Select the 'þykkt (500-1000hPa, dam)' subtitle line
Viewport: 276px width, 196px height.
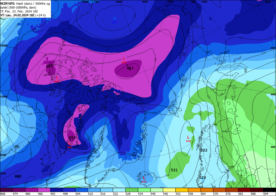pyautogui.click(x=18, y=7)
